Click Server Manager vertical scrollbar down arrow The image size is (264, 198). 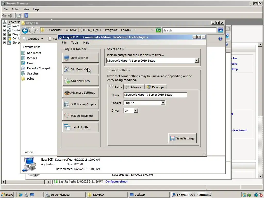point(260,176)
